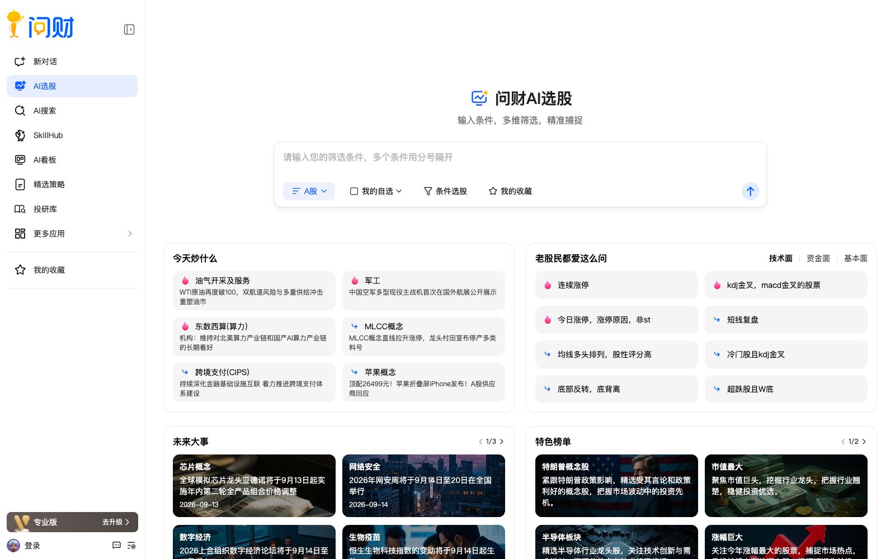This screenshot has width=895, height=559.
Task: Select the 油气开采及服务 topic card
Action: point(254,291)
